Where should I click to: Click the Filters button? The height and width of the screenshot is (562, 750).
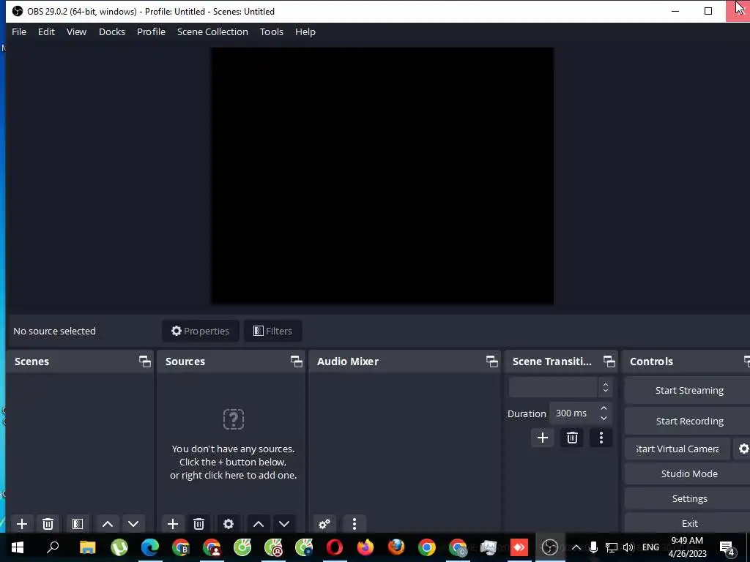[x=273, y=331]
